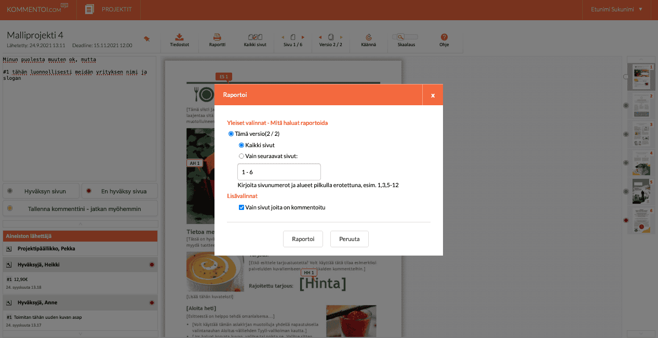Cancel the dialog with Peruuta
Image resolution: width=658 pixels, height=338 pixels.
tap(349, 239)
